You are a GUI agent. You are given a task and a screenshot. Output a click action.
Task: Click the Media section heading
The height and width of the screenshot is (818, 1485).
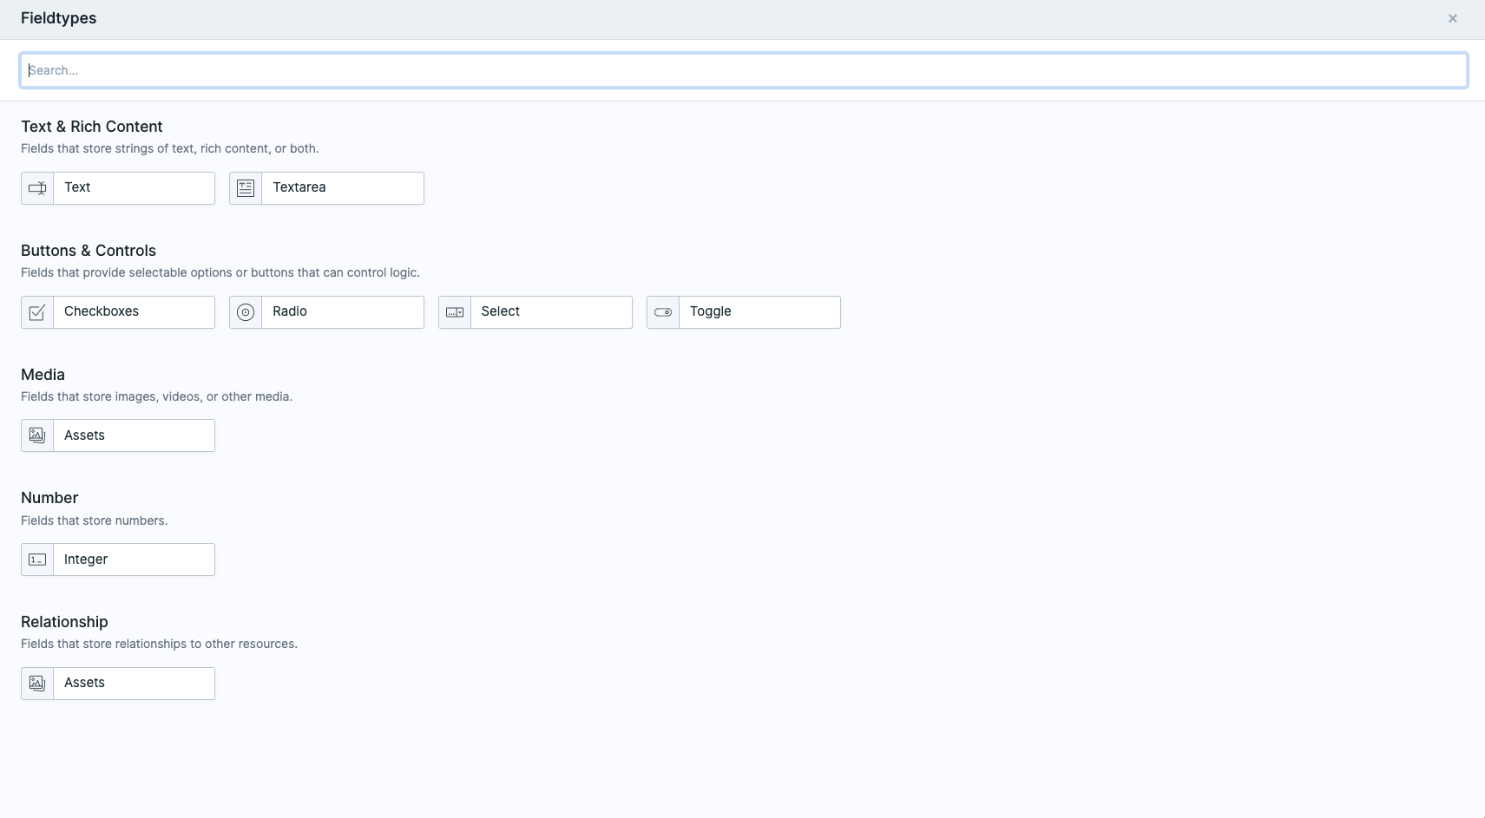pyautogui.click(x=43, y=375)
